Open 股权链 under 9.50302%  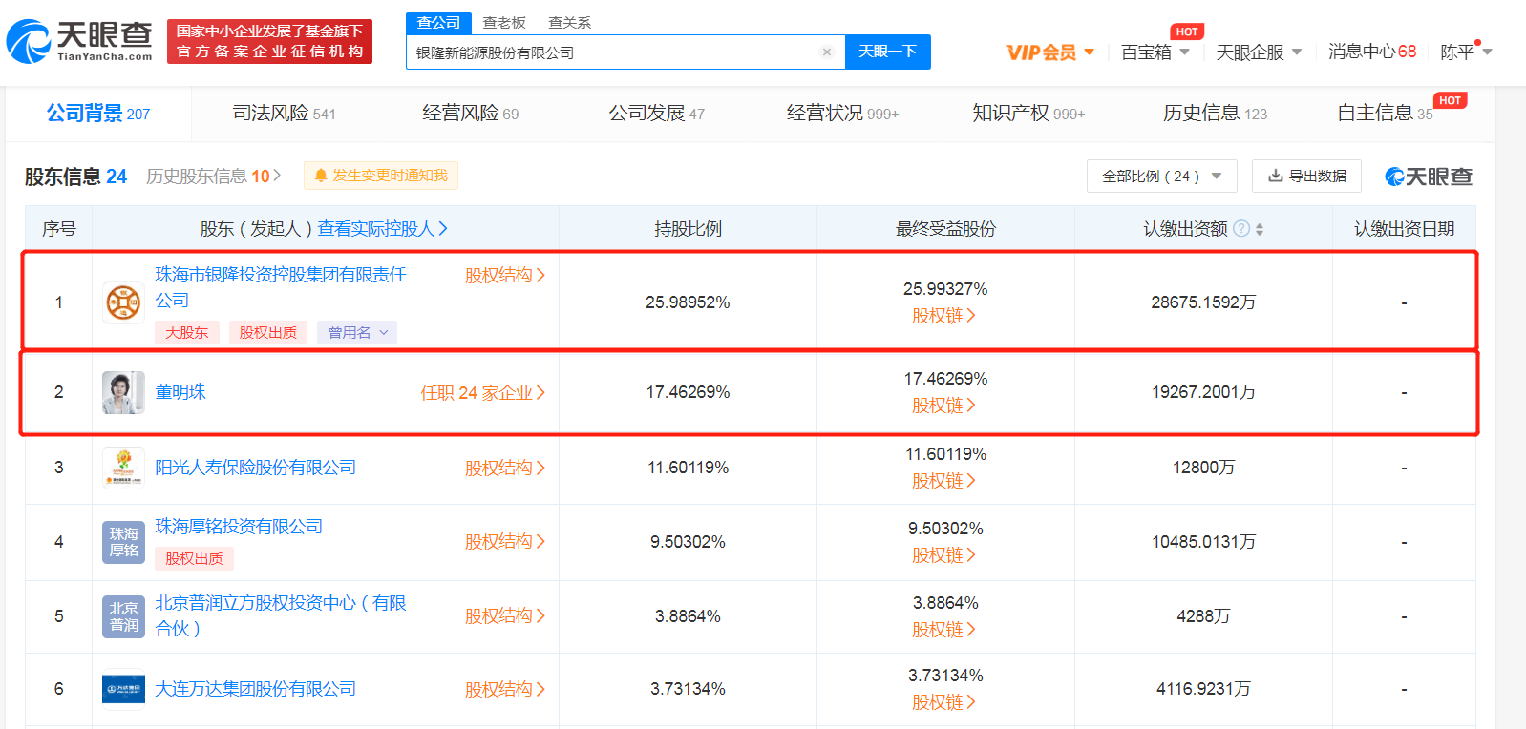click(x=943, y=555)
